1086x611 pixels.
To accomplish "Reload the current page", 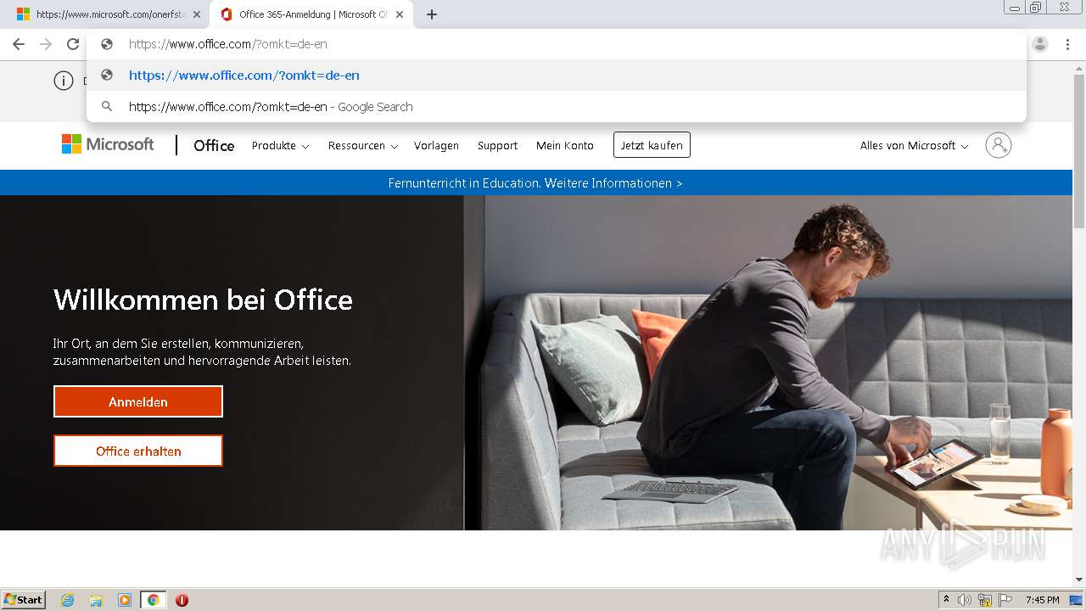I will click(x=73, y=44).
